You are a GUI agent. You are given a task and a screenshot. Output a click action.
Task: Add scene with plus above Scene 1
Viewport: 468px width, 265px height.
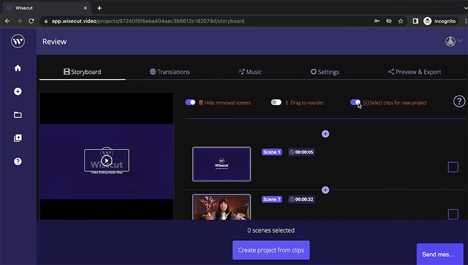pyautogui.click(x=326, y=134)
